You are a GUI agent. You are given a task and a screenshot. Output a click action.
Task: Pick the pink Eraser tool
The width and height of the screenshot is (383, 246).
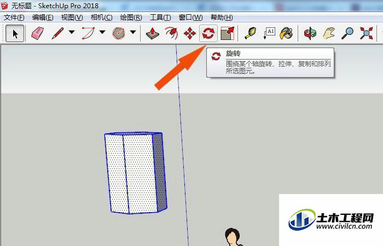[x=37, y=33]
